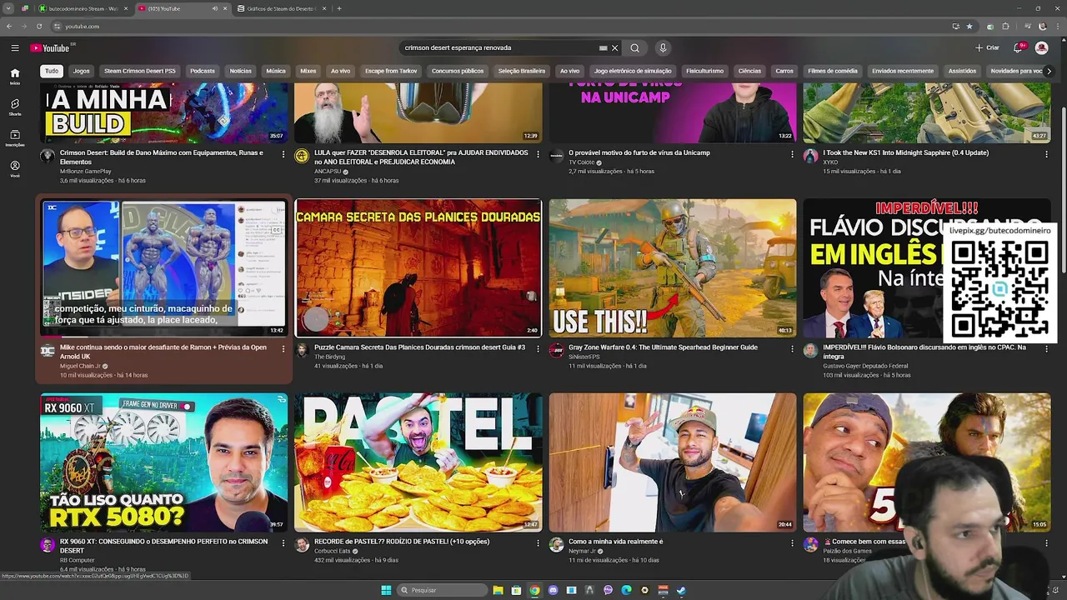Select the Notícias chip
Viewport: 1067px width, 600px height.
(x=240, y=71)
